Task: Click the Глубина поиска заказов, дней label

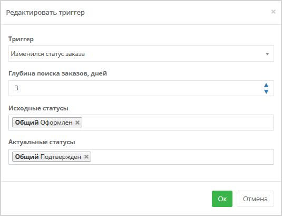Action: [x=58, y=73]
